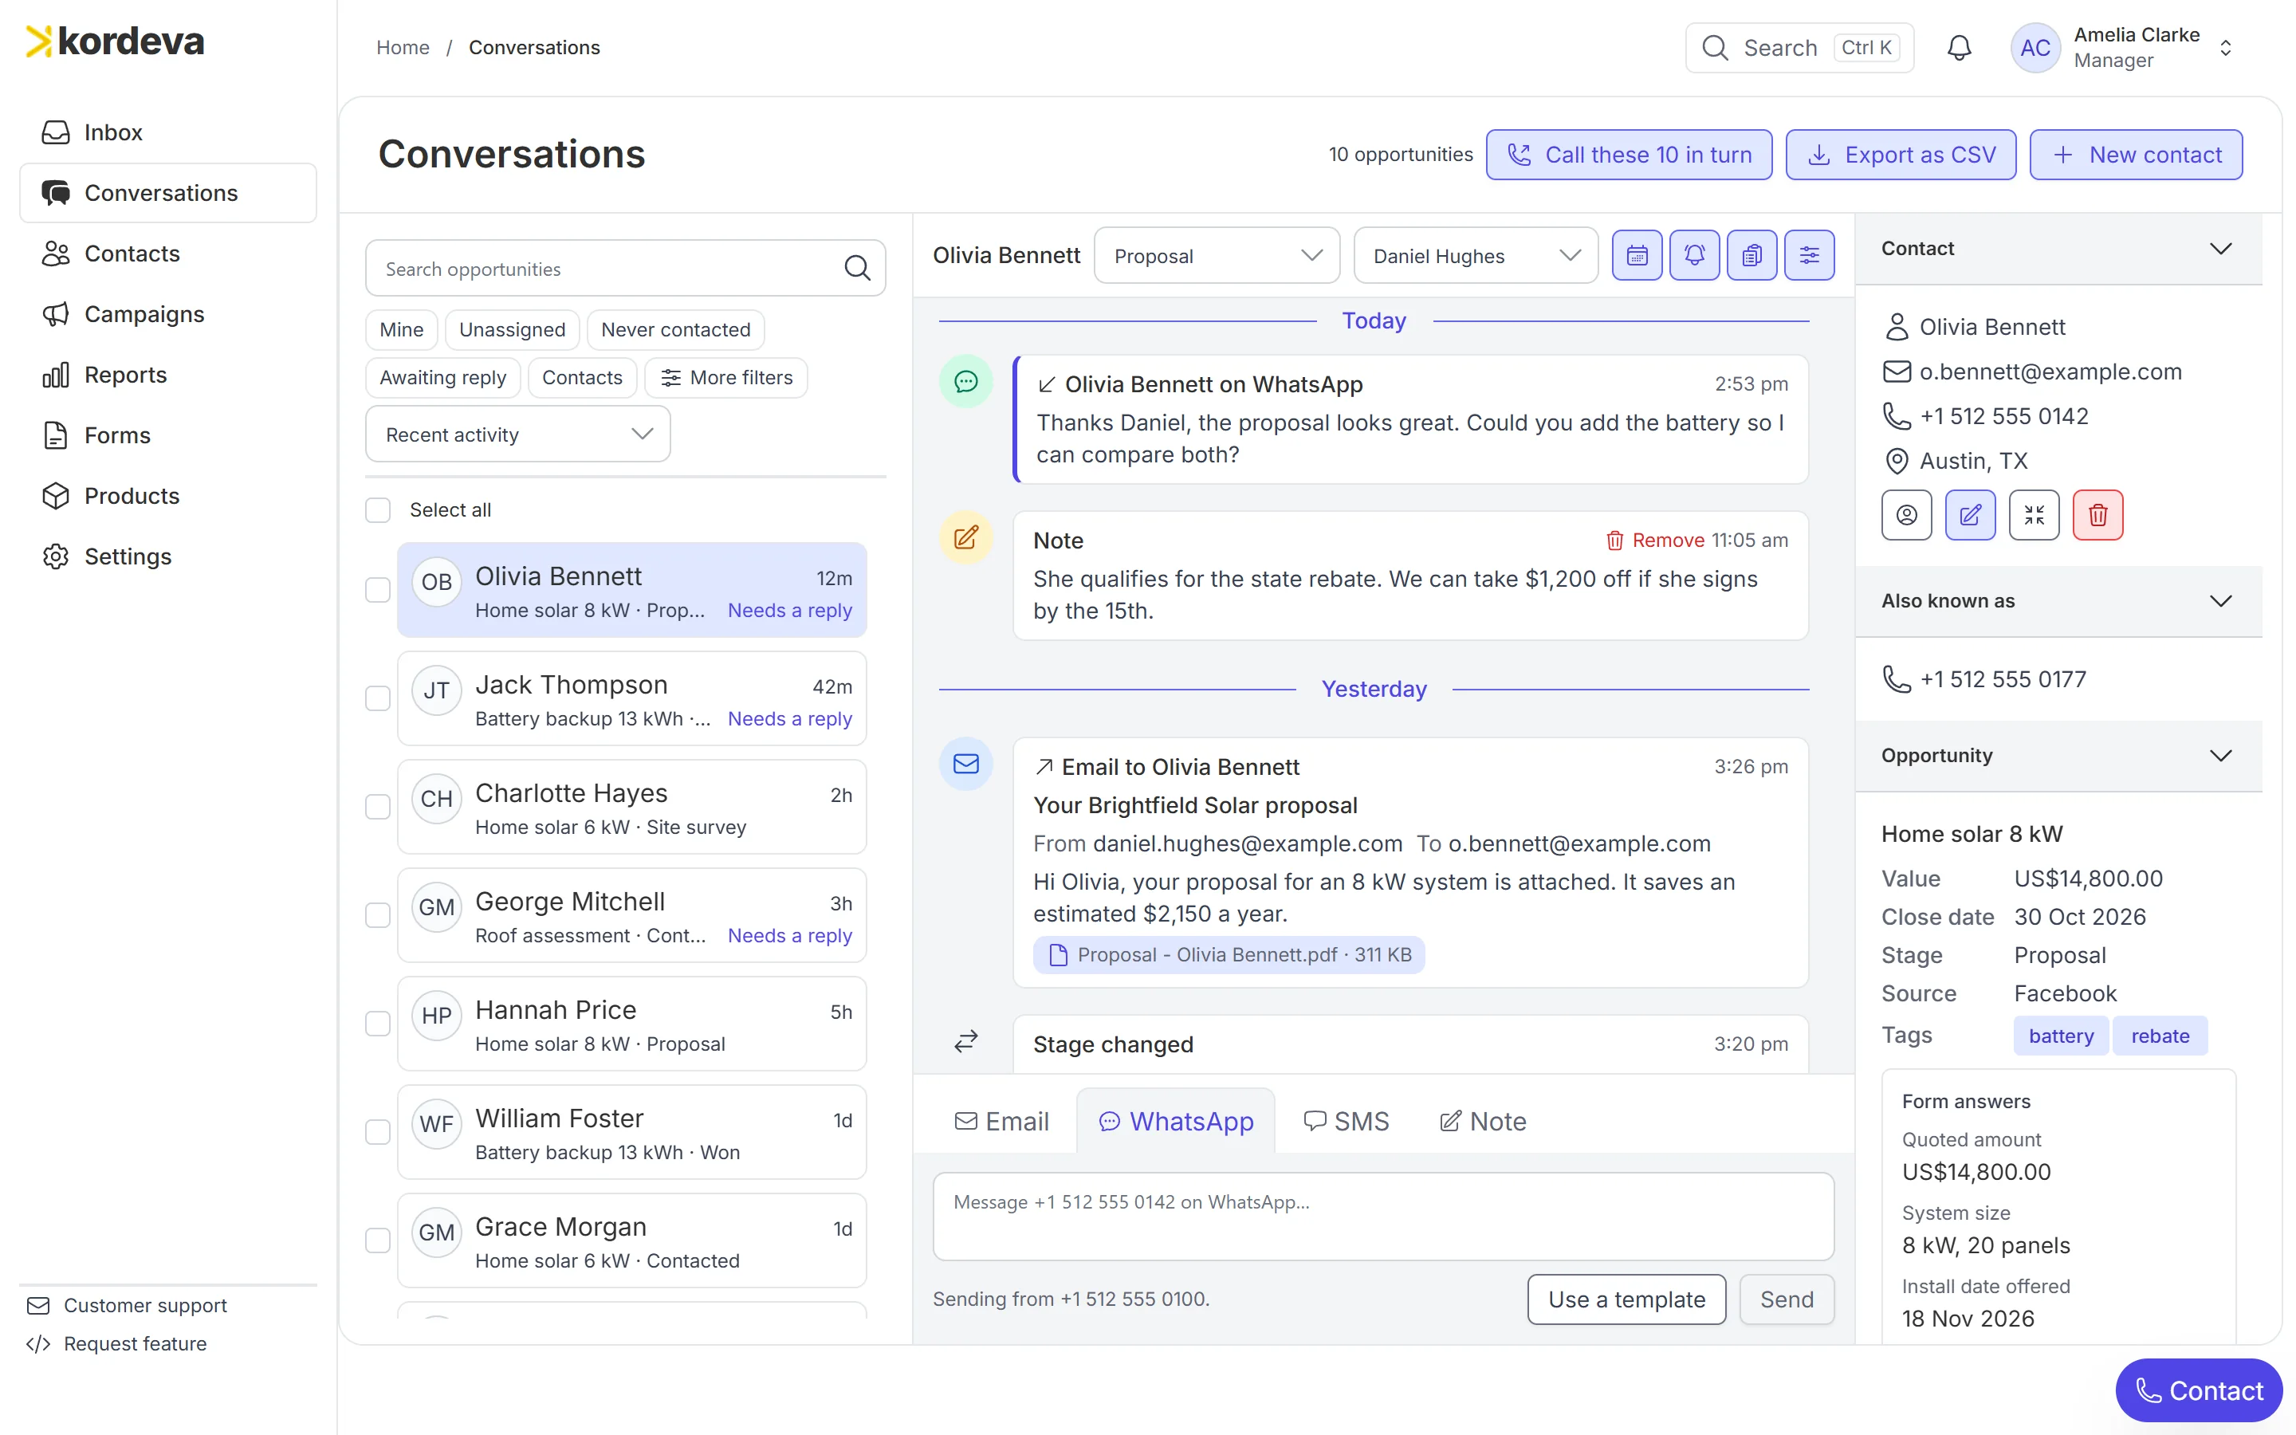Collapse the Contact section
The height and width of the screenshot is (1435, 2296).
click(x=2058, y=249)
